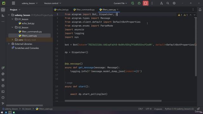The image size is (203, 114).
Task: Open the Terminal tool window
Action: 3,92
